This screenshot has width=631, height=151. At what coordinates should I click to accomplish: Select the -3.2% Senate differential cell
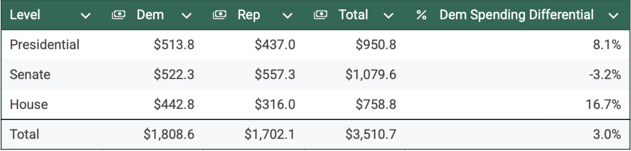point(605,74)
